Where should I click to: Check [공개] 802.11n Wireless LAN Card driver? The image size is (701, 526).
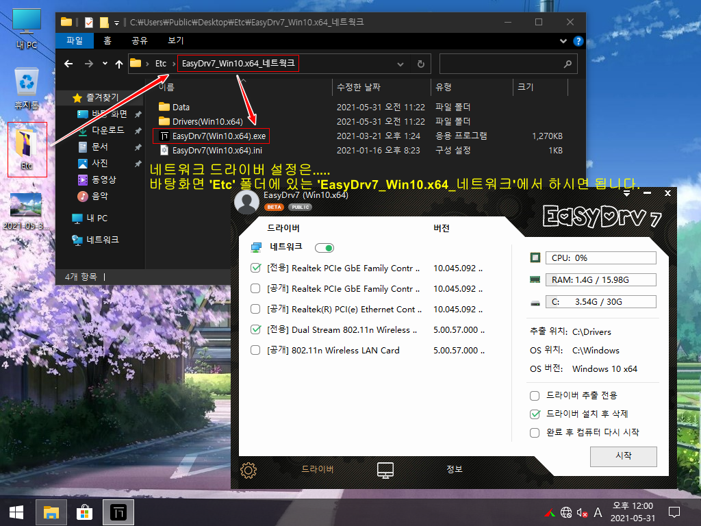tap(255, 350)
